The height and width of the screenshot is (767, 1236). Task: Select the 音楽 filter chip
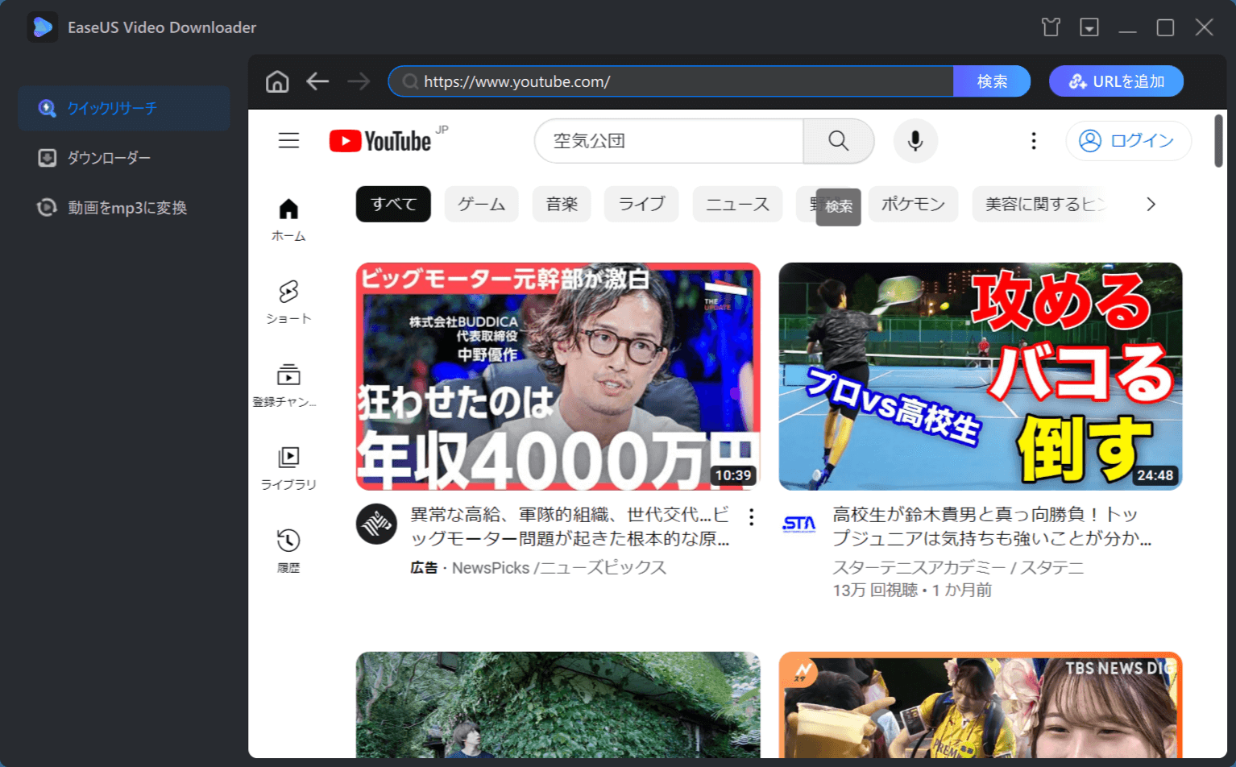[562, 204]
